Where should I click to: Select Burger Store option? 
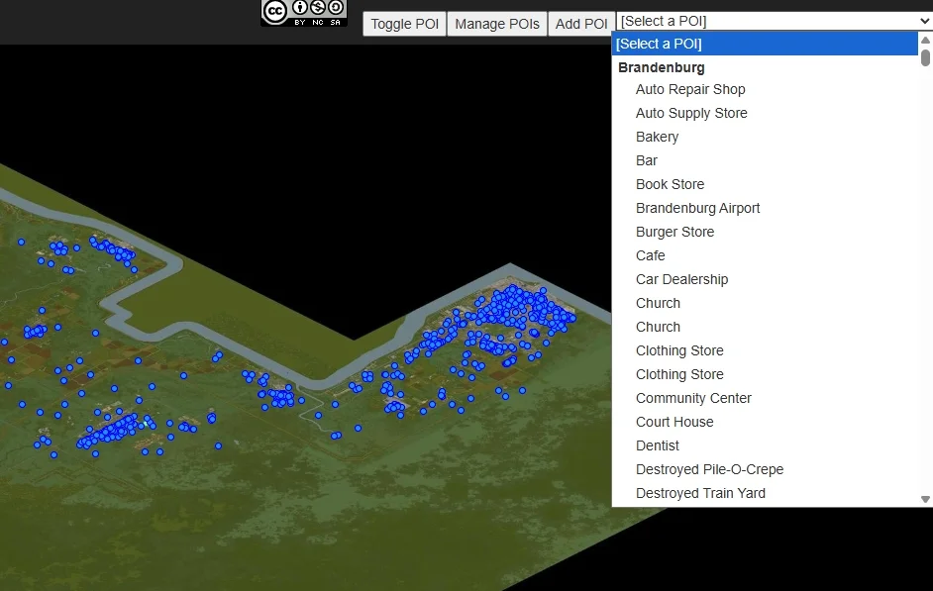766,232
